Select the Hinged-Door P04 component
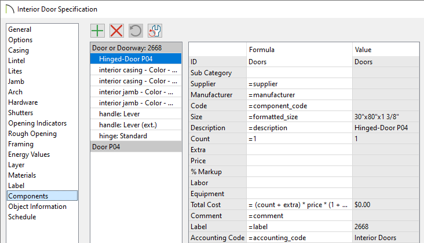The height and width of the screenshot is (243, 424). click(x=136, y=59)
